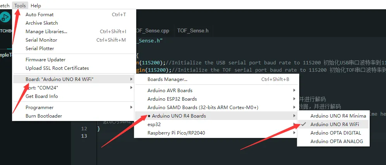Launch the Serial Monitor
This screenshot has width=386, height=165.
click(41, 40)
